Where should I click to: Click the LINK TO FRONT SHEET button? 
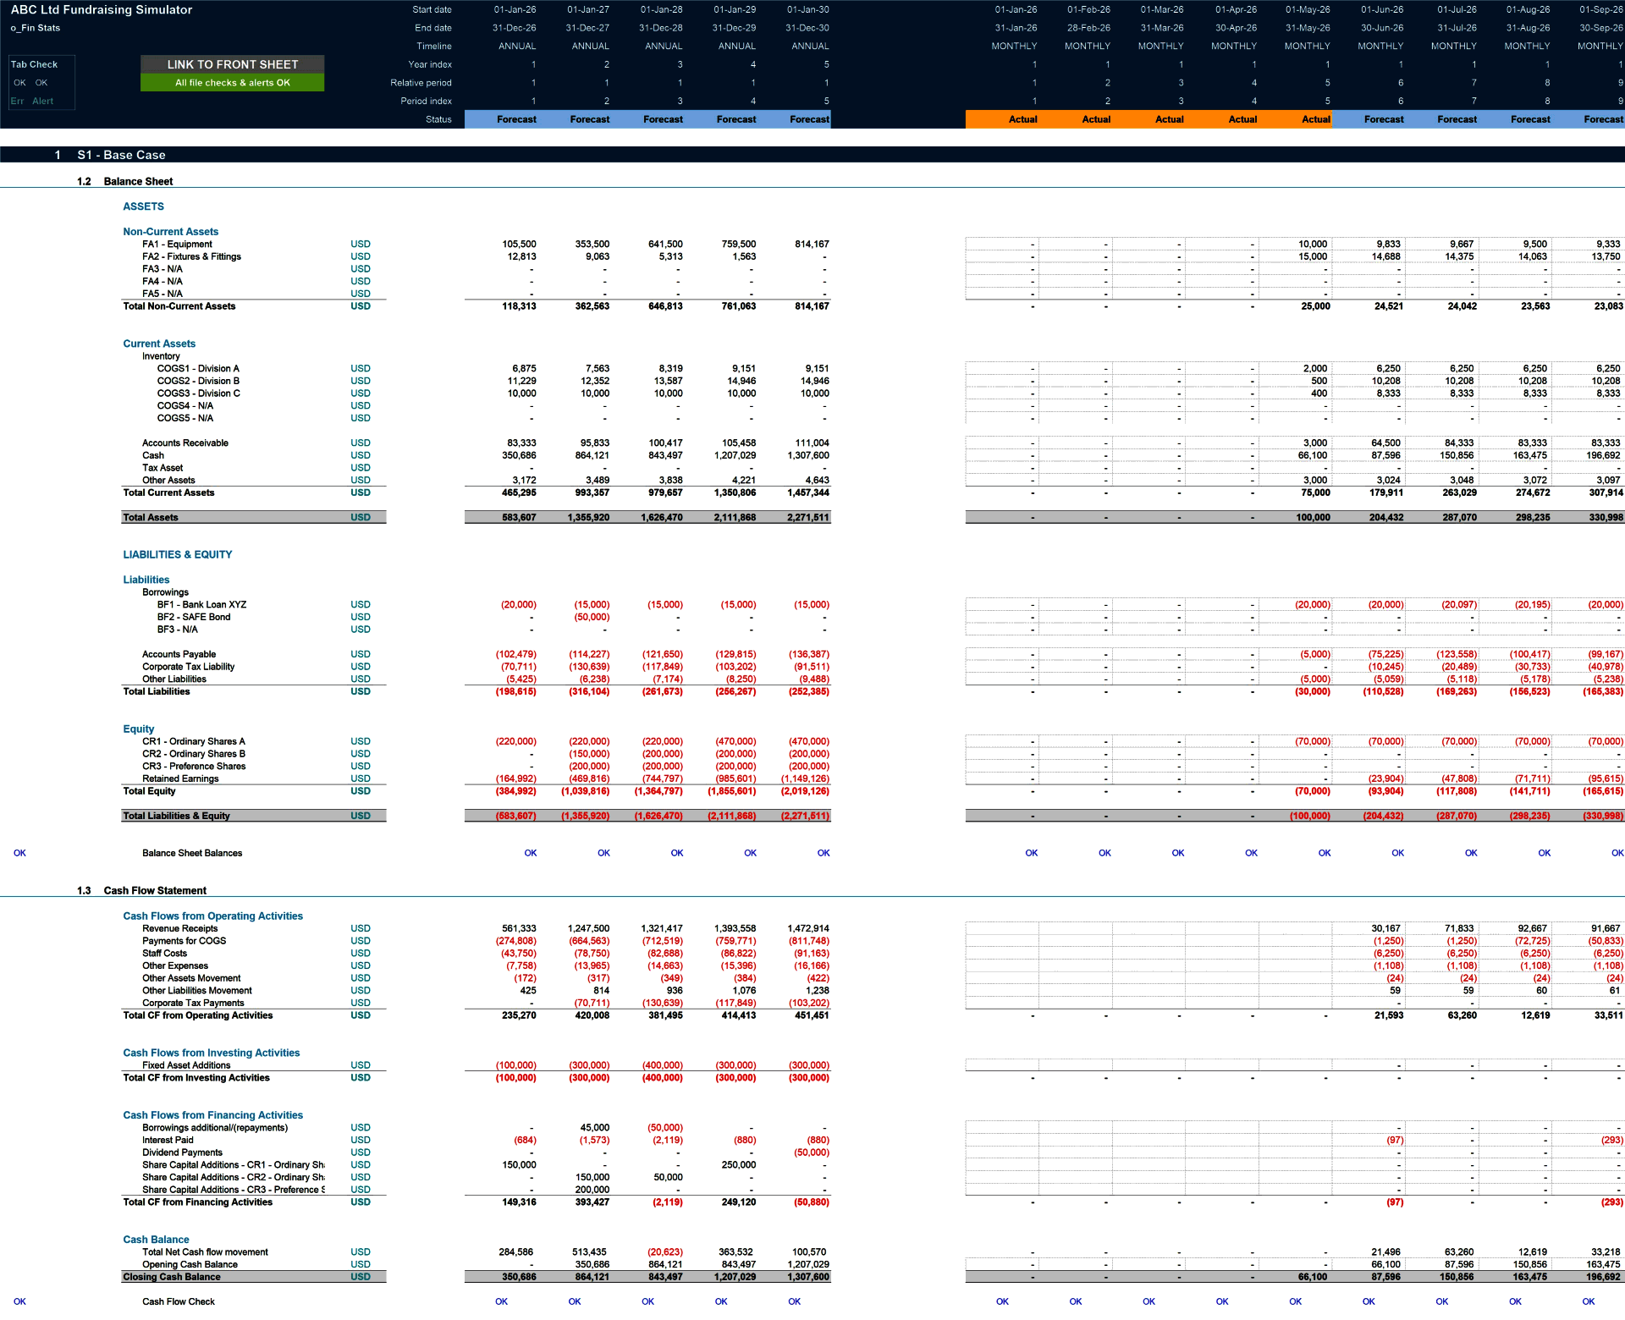pos(232,64)
